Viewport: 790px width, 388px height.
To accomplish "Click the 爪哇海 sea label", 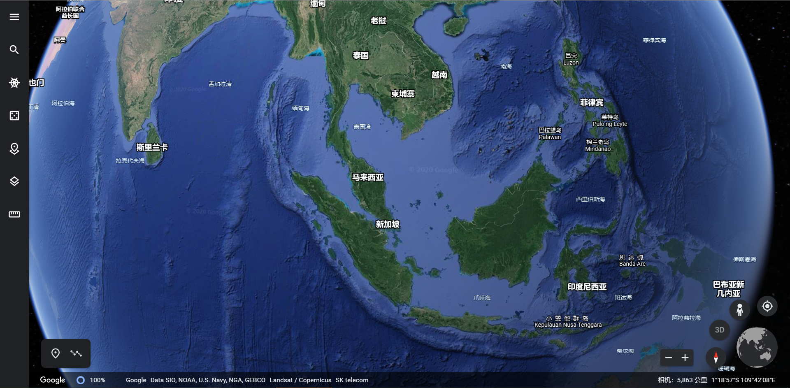I will click(x=482, y=298).
